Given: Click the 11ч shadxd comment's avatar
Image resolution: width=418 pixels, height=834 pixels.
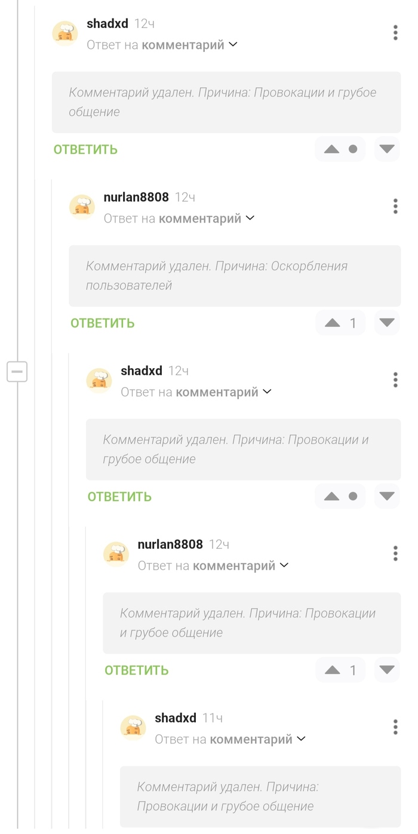Looking at the screenshot, I should [x=133, y=727].
